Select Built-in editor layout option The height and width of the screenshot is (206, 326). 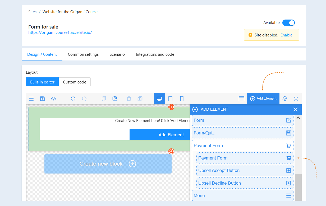[x=42, y=82]
